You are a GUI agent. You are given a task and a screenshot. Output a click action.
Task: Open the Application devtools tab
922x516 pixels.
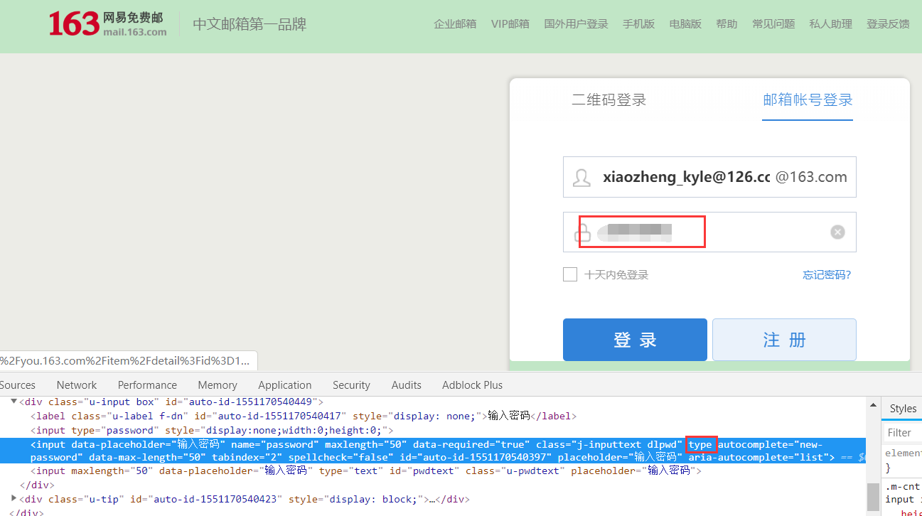point(285,385)
